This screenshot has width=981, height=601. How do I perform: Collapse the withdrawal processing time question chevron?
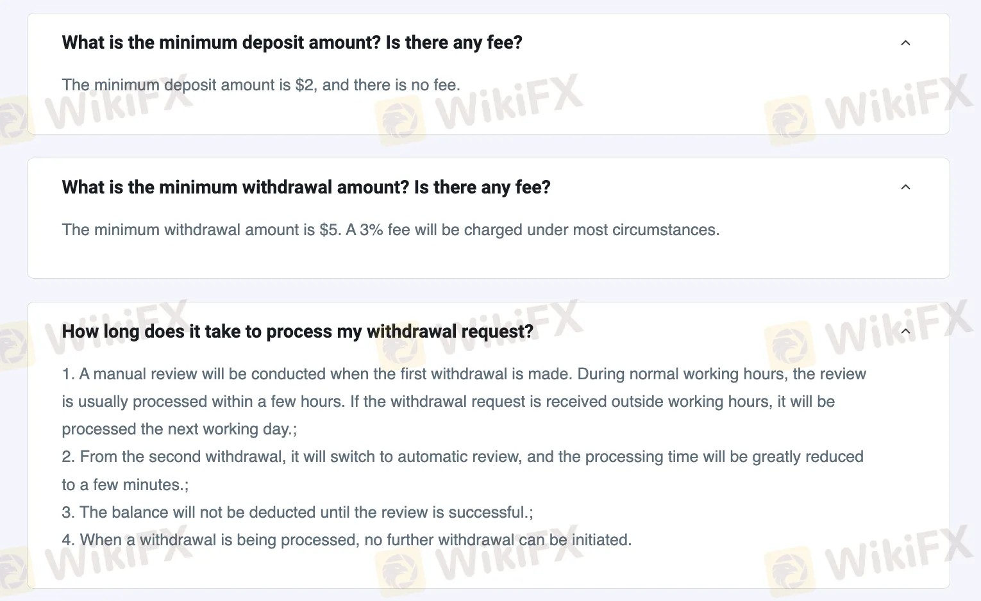tap(905, 331)
